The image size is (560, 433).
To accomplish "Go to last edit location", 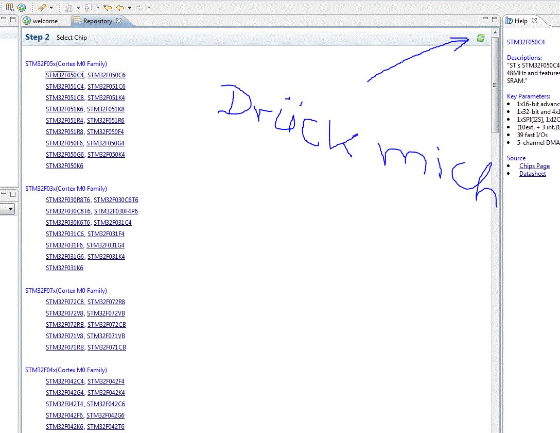I will [x=108, y=8].
